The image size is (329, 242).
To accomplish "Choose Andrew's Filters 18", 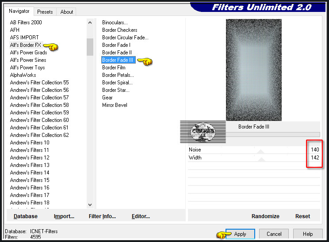I will click(30, 203).
